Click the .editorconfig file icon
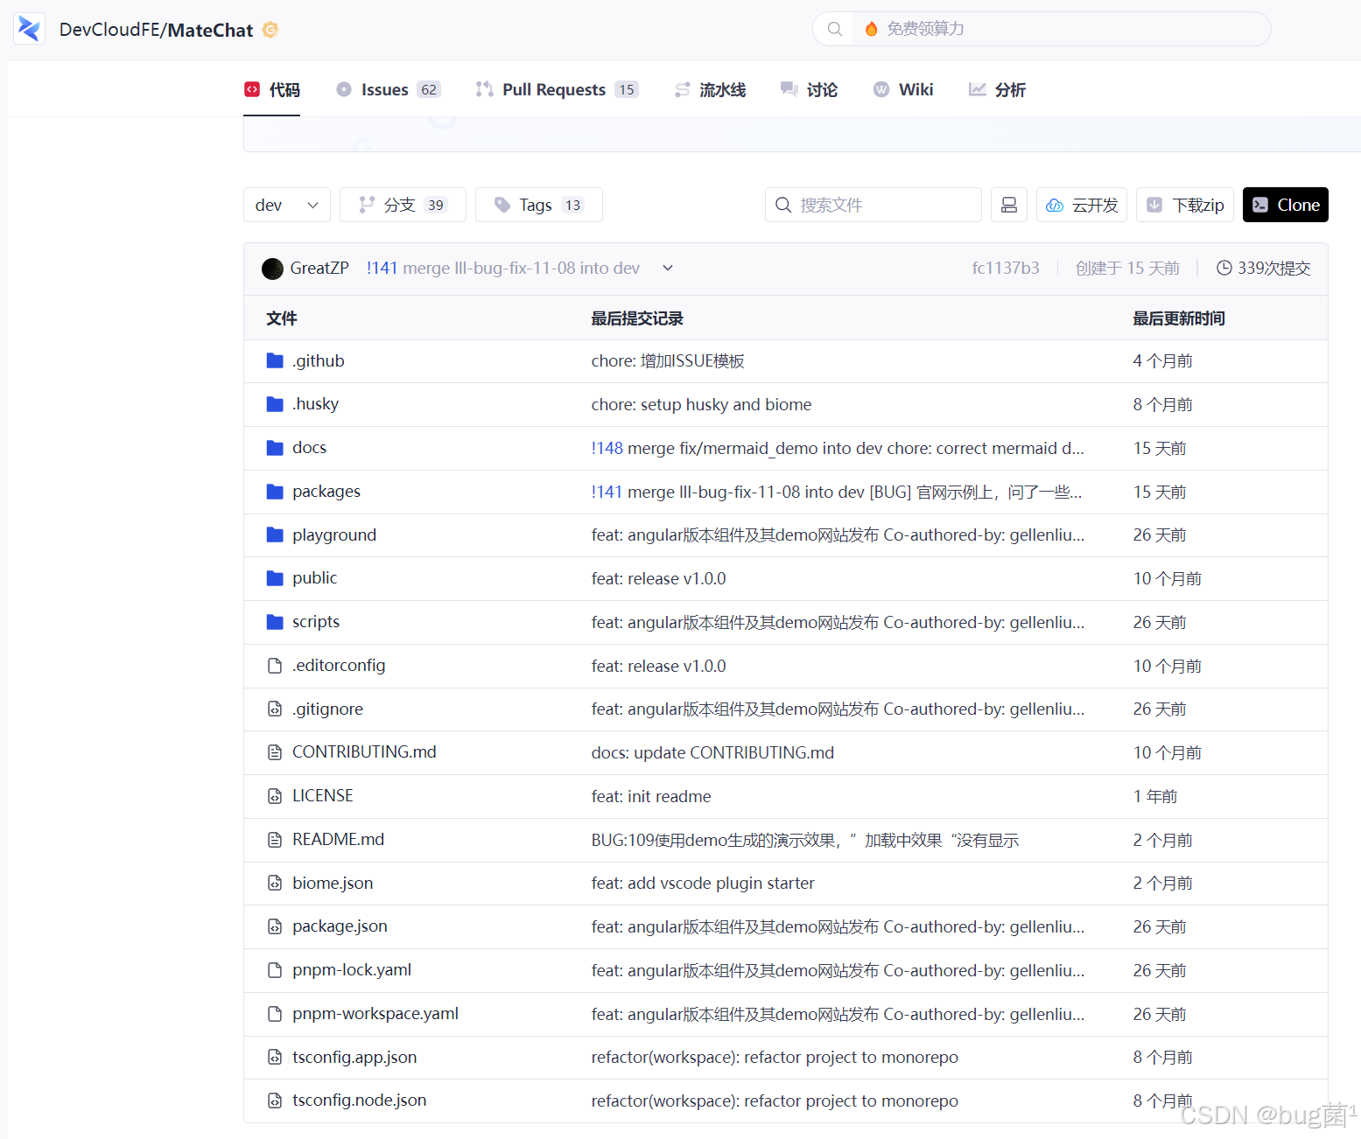The width and height of the screenshot is (1361, 1139). coord(275,666)
